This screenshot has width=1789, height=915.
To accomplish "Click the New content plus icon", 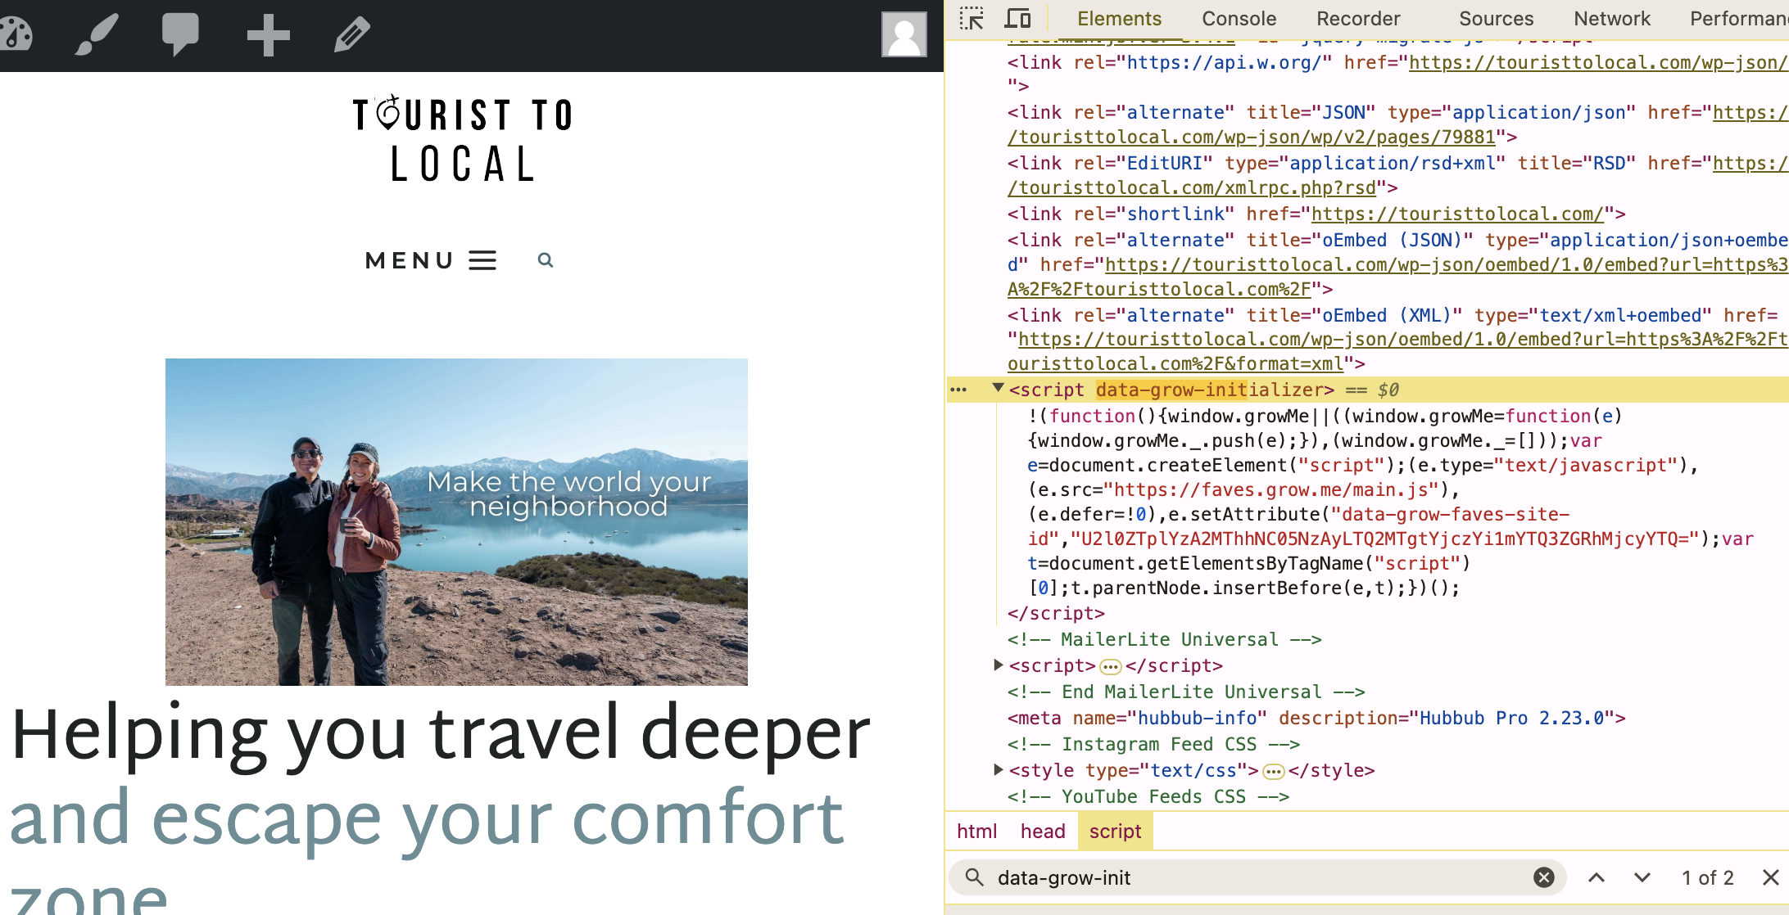I will coord(268,34).
